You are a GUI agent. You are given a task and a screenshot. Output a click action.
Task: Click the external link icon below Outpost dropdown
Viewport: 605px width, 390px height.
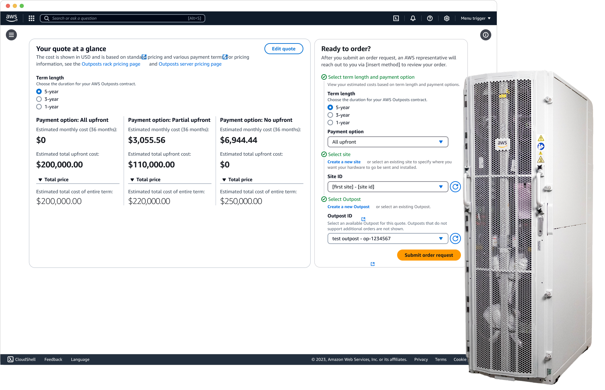click(x=373, y=264)
